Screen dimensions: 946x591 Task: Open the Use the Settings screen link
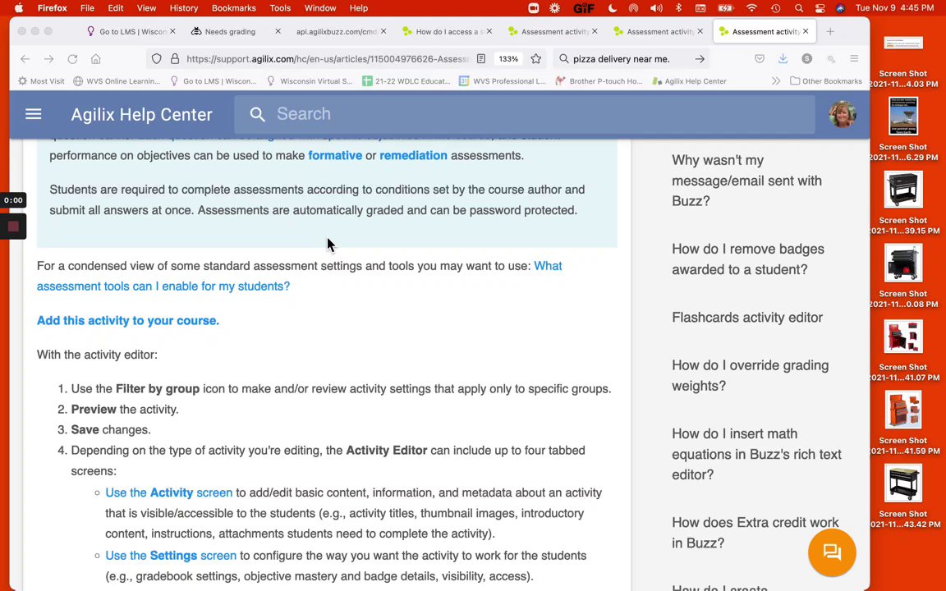pyautogui.click(x=171, y=556)
